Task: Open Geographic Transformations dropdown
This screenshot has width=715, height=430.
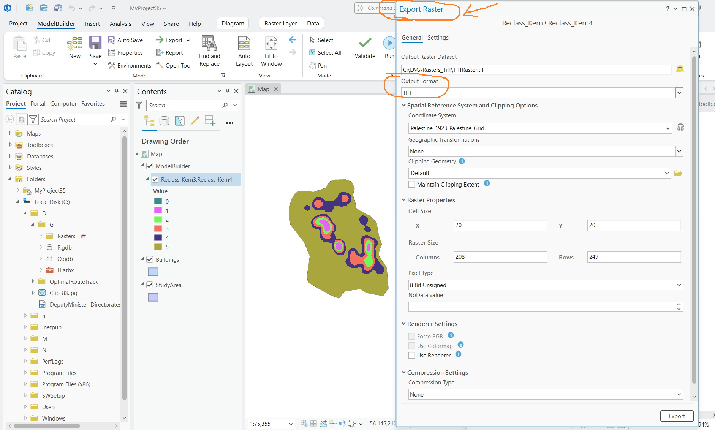Action: (679, 151)
